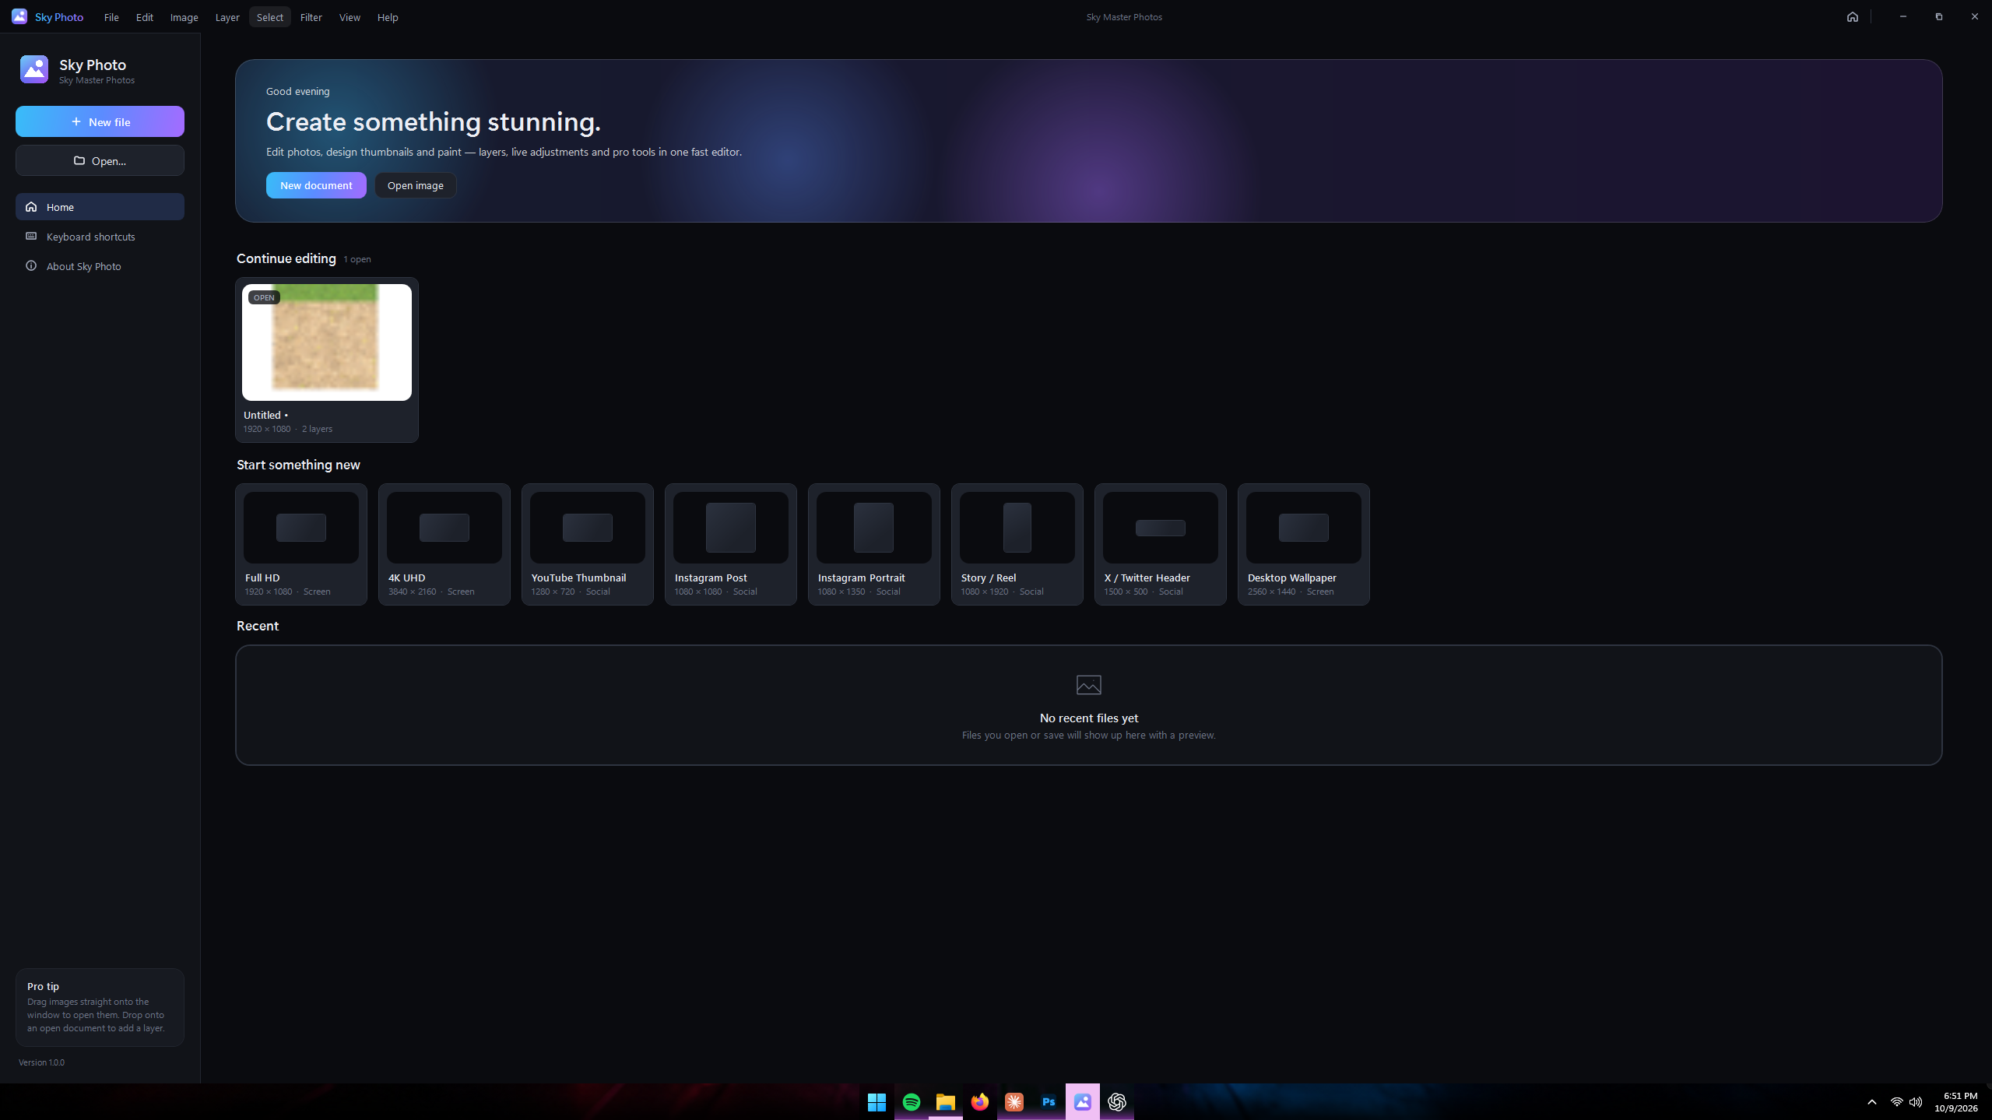Click the Sky Photo sidebar logo icon

(x=34, y=69)
